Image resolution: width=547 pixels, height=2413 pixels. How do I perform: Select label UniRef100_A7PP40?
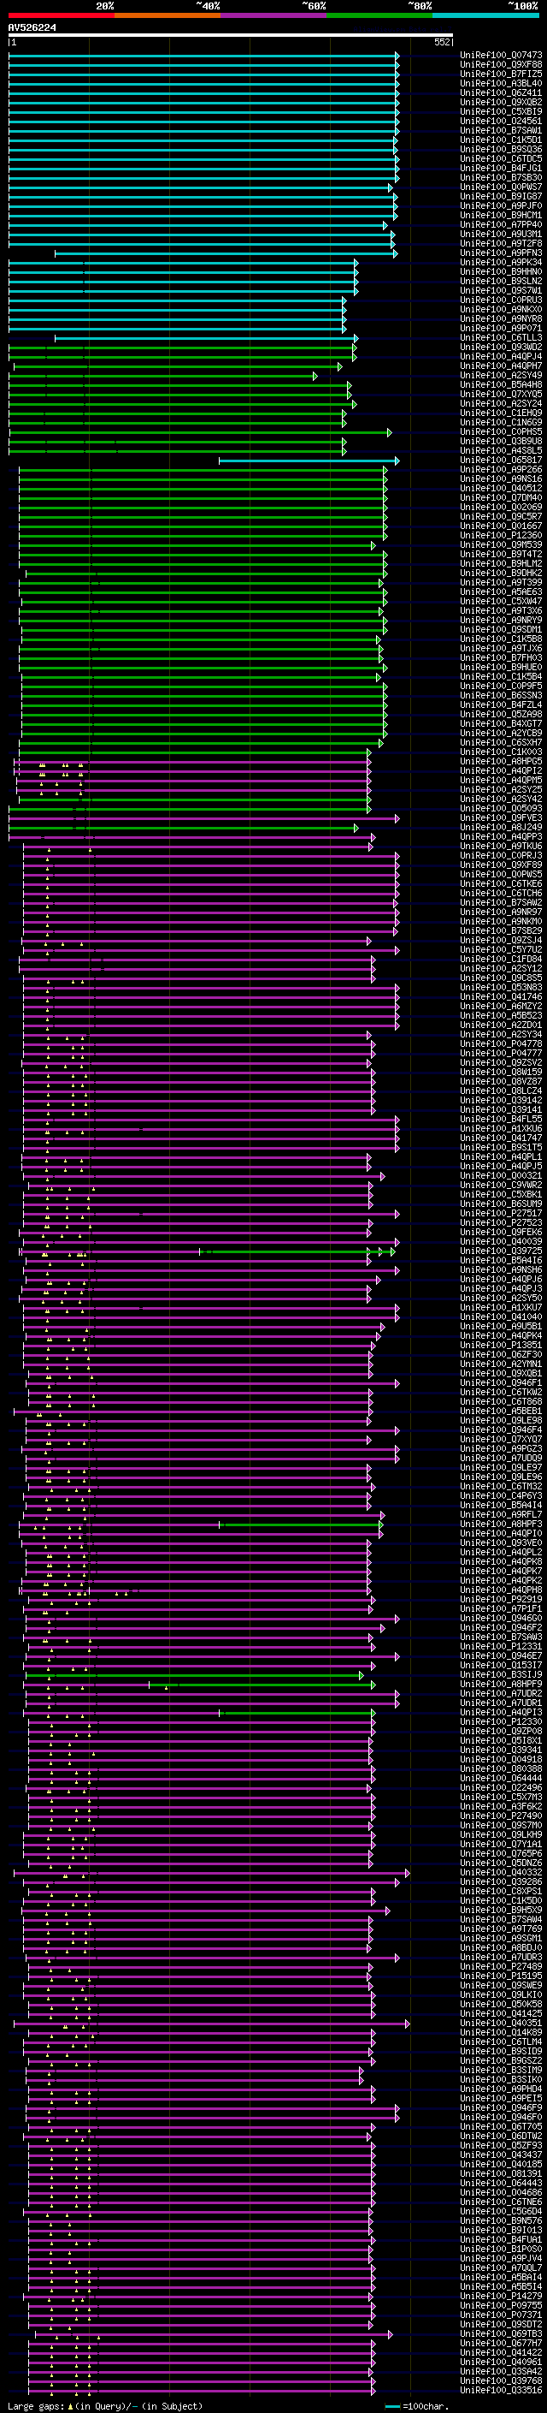(x=501, y=225)
